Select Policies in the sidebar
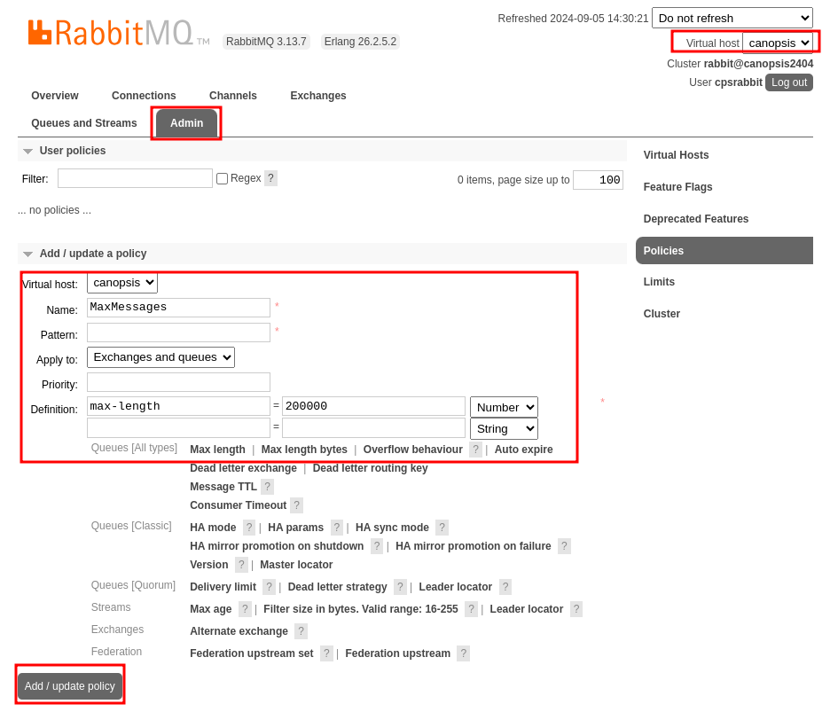This screenshot has height=712, width=830. 724,250
